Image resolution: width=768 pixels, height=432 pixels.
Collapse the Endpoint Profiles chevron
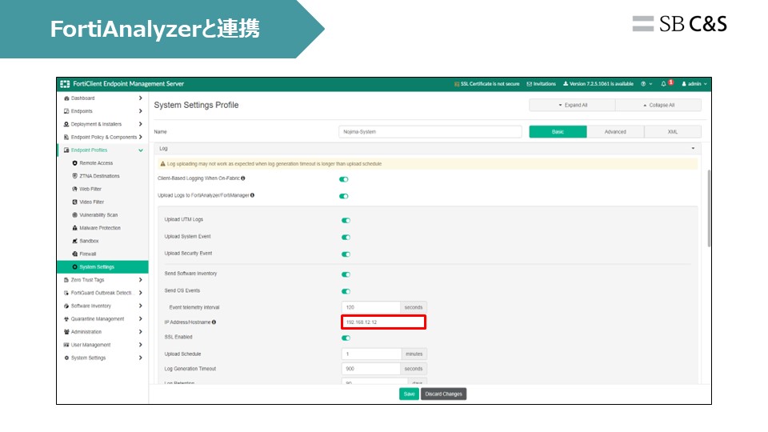(141, 150)
